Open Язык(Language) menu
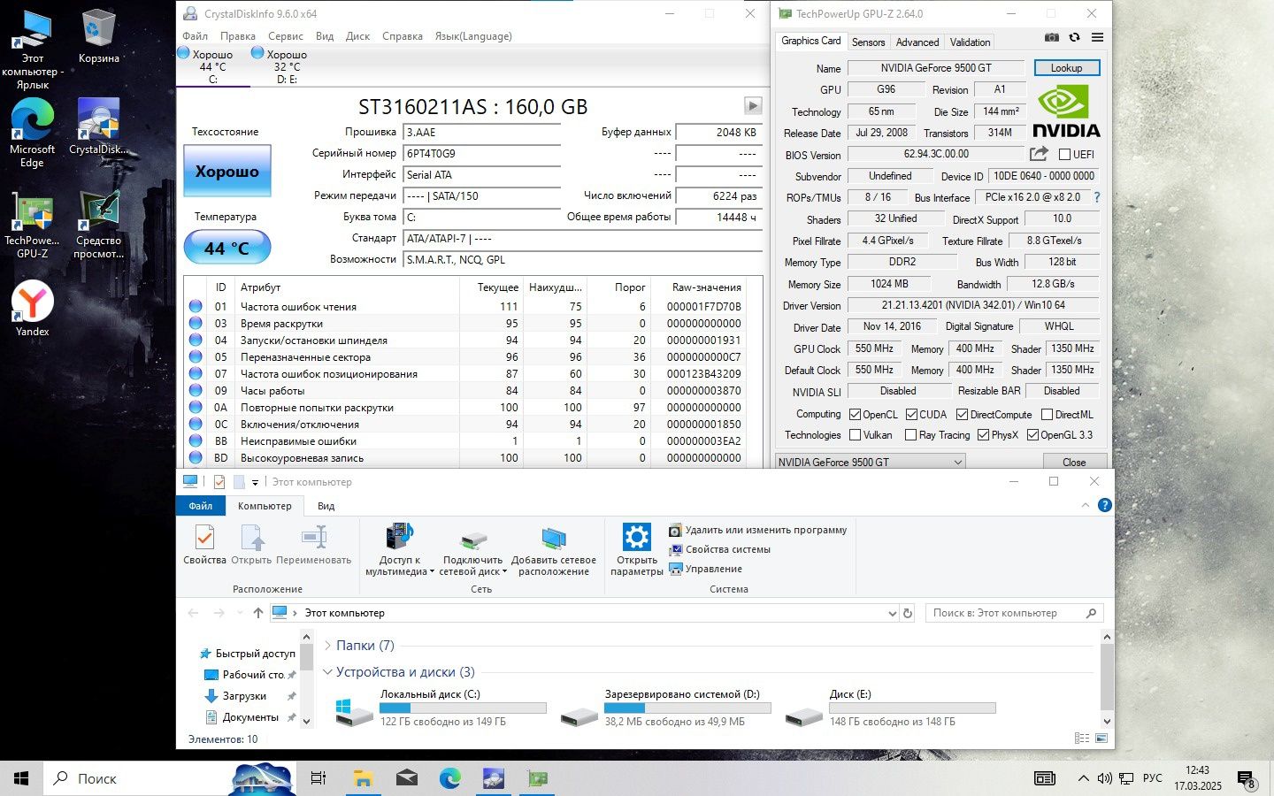 point(473,36)
